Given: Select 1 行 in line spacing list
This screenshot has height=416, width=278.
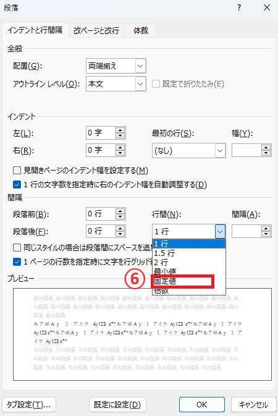Looking at the screenshot, I should pyautogui.click(x=189, y=244).
